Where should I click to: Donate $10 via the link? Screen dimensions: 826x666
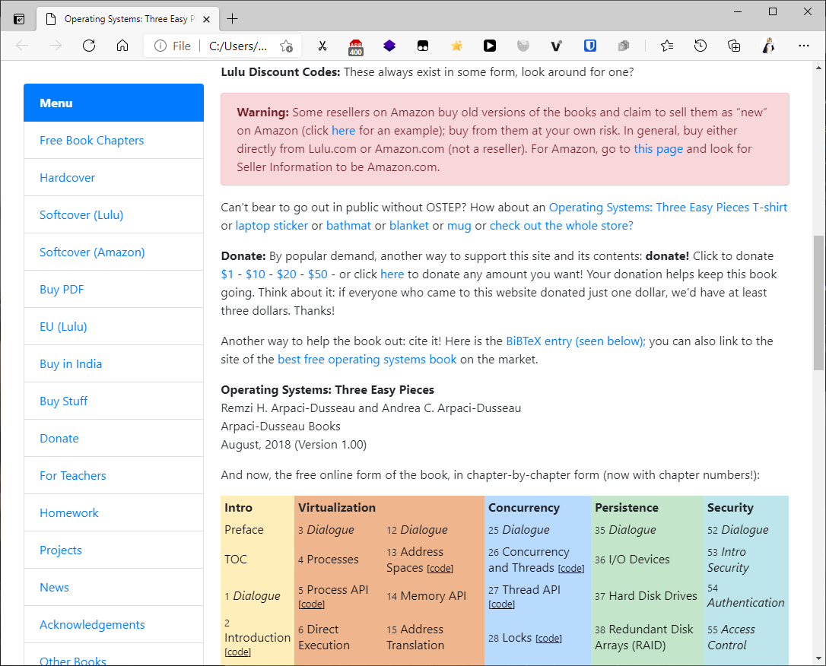255,274
